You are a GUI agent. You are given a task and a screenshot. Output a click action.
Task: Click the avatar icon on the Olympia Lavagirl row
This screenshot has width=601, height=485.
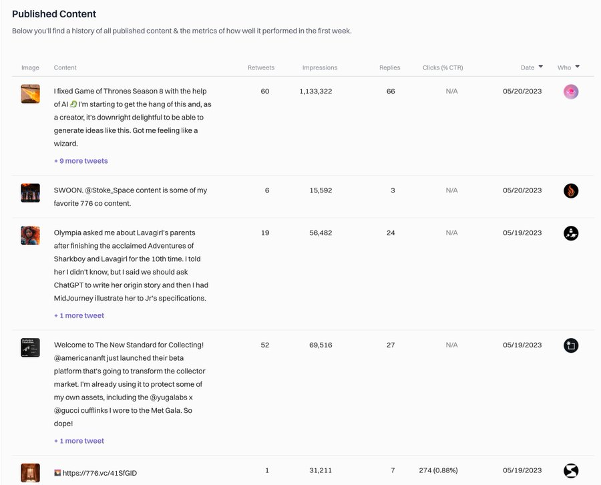click(570, 233)
